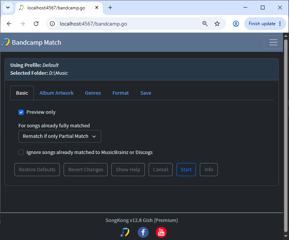Open the Facebook page icon

[143, 232]
